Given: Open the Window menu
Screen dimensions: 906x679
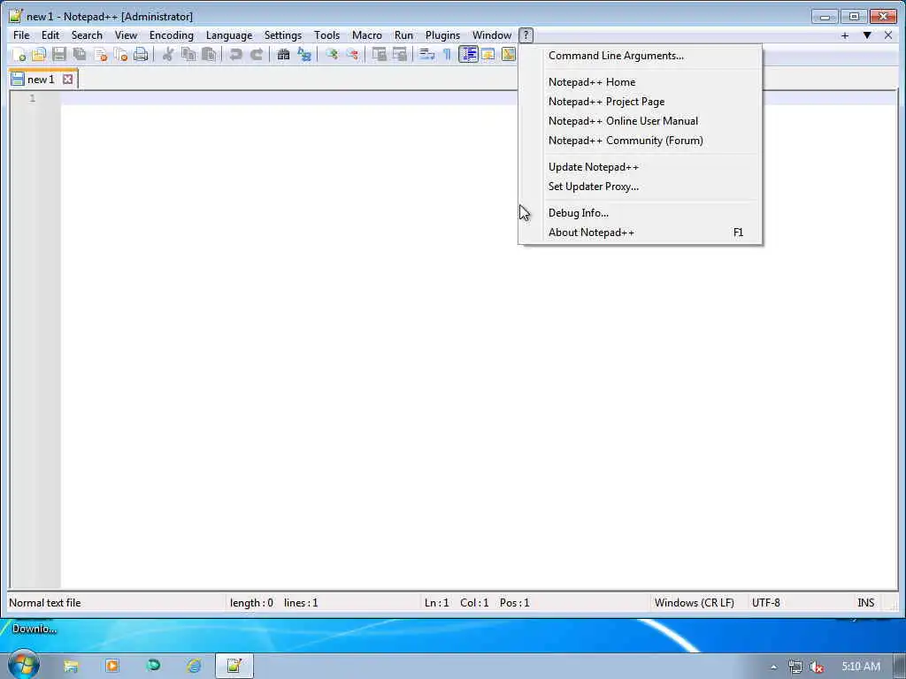Looking at the screenshot, I should click(x=492, y=35).
